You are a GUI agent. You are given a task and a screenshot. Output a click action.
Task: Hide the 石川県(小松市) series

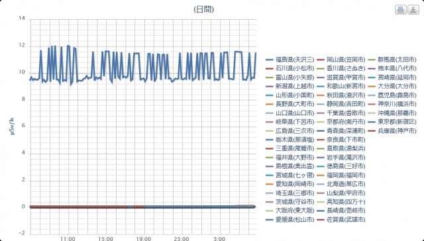click(x=290, y=69)
